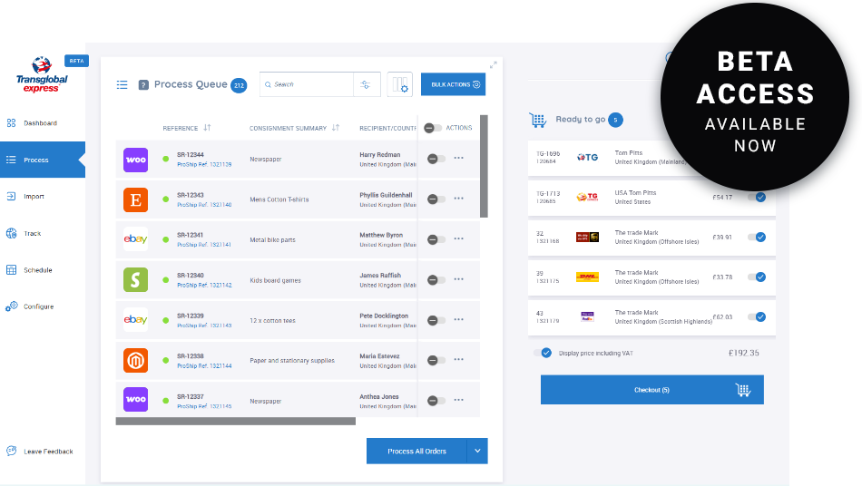The width and height of the screenshot is (862, 486).
Task: Open more options for Matthew Byron order
Action: coord(459,239)
